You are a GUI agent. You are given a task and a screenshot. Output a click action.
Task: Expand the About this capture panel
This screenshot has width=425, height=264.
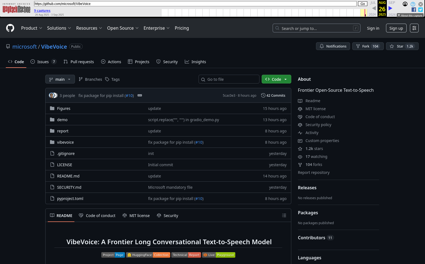[x=410, y=15]
